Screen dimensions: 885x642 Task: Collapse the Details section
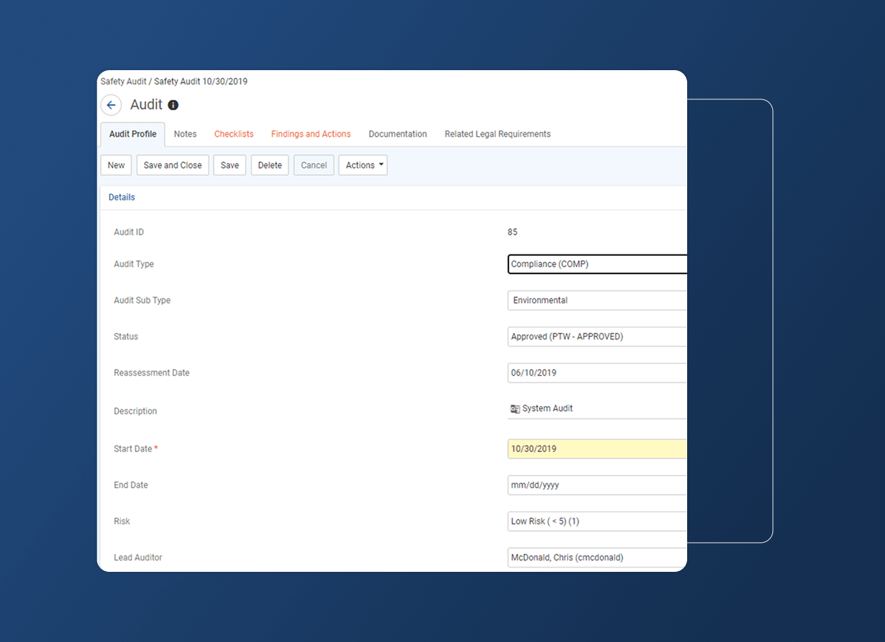tap(121, 197)
